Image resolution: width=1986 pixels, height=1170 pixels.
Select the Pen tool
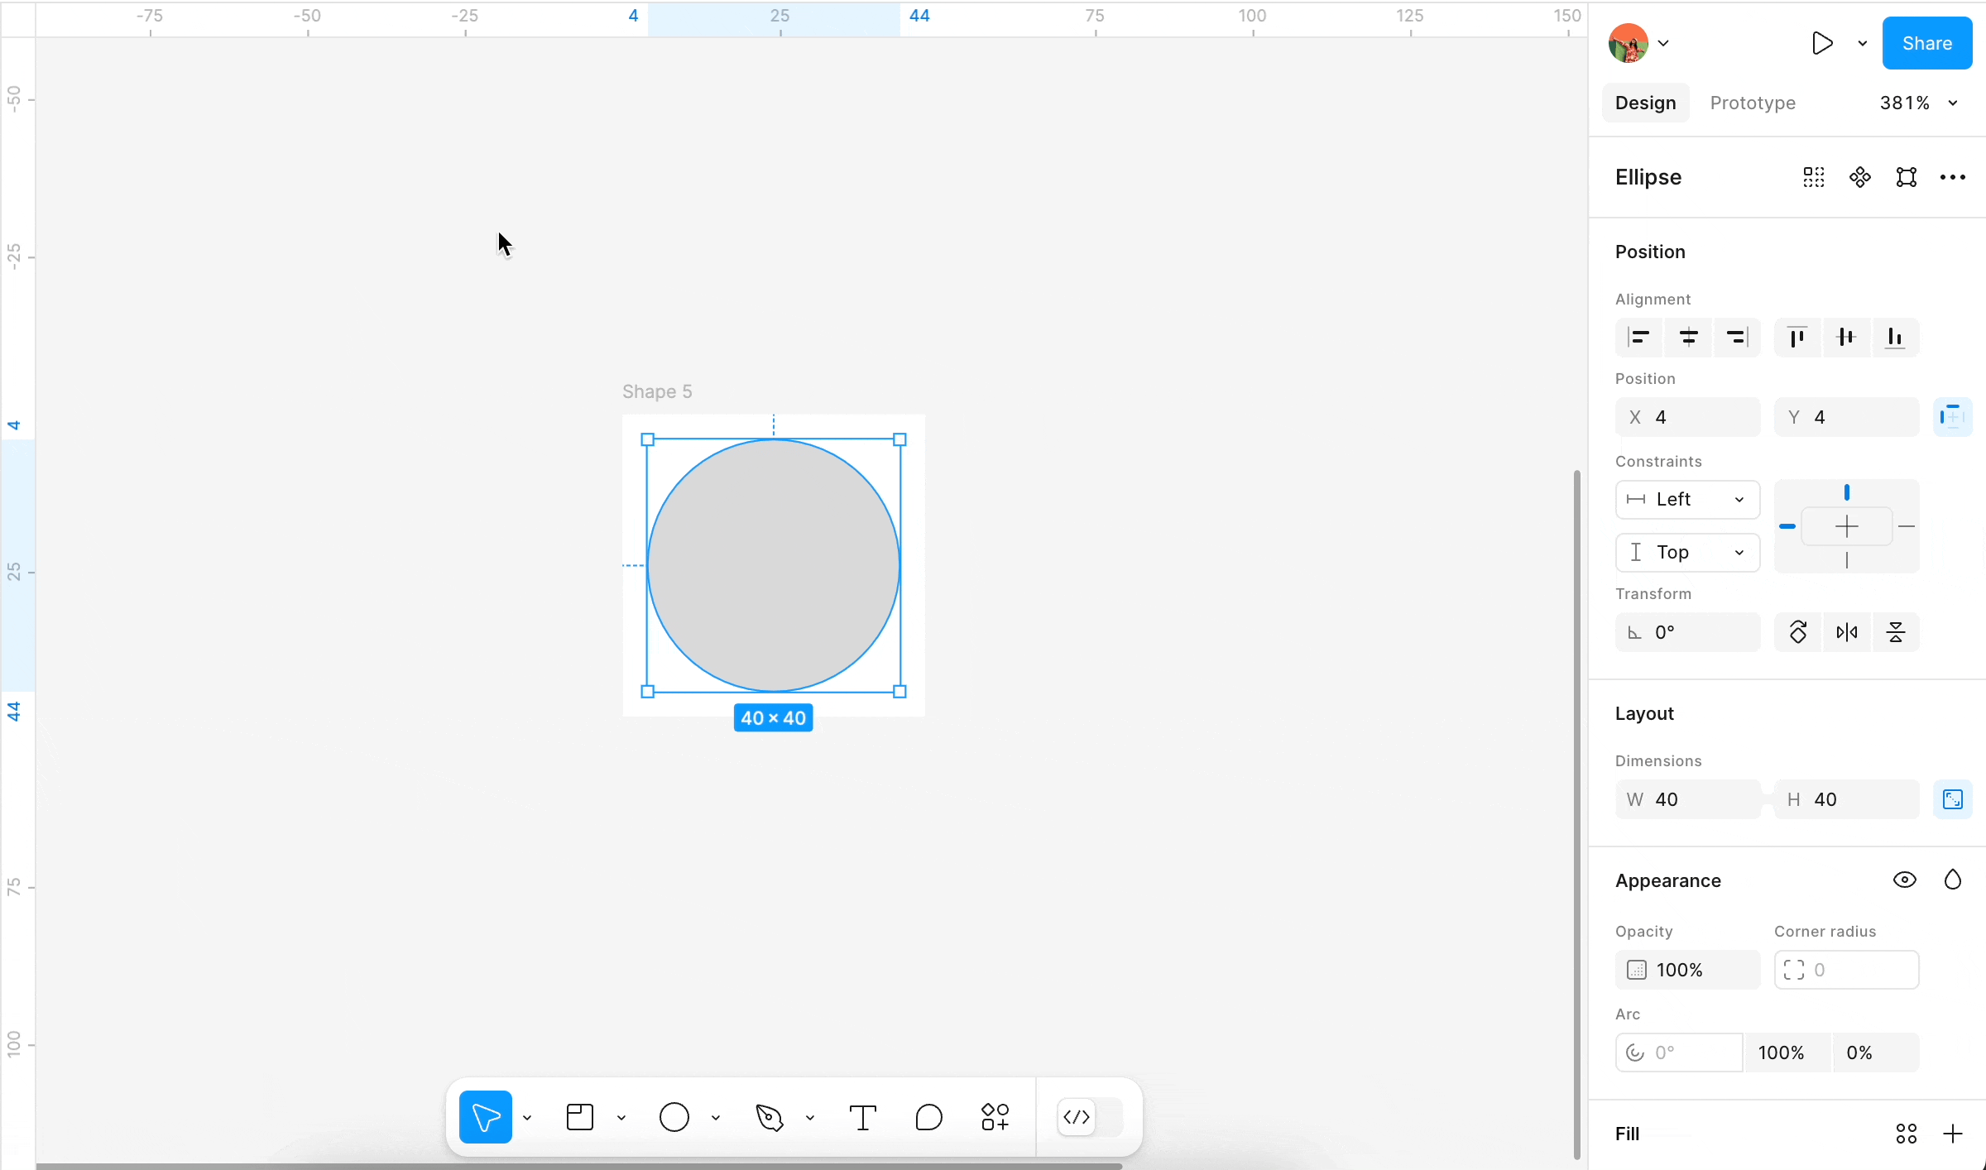[770, 1117]
